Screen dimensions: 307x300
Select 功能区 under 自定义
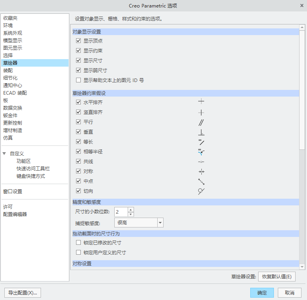point(24,161)
